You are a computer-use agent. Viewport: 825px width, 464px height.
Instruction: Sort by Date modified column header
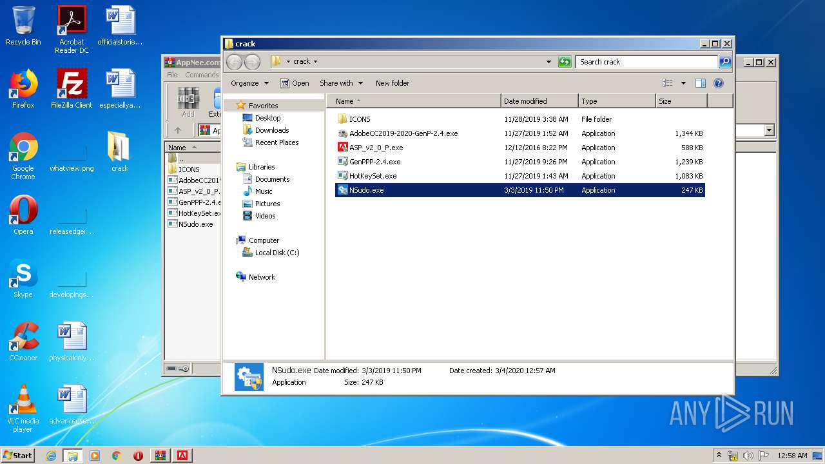pos(539,101)
